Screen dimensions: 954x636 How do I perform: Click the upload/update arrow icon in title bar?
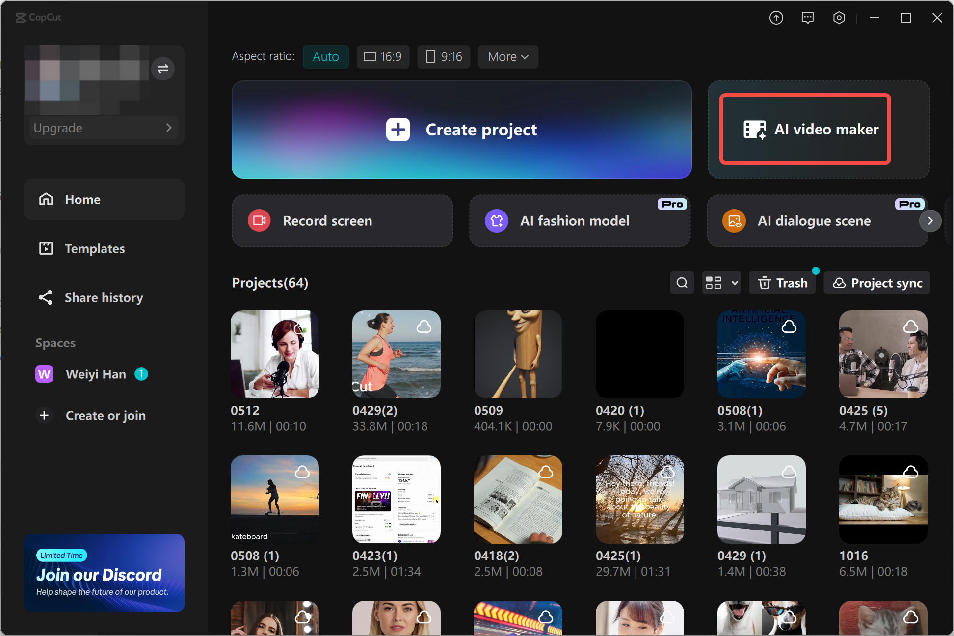(x=776, y=18)
